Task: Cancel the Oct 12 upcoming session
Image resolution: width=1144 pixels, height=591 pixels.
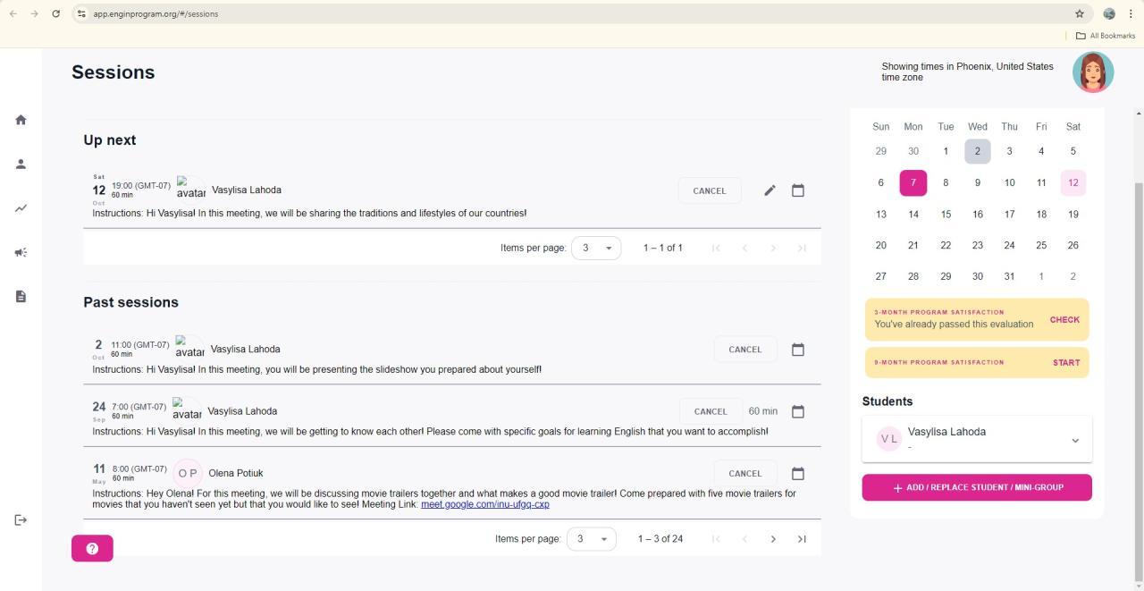Action: point(709,190)
